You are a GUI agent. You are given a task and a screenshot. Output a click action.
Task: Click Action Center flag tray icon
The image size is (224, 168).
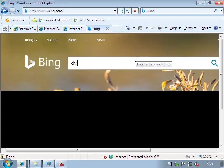click(x=183, y=164)
